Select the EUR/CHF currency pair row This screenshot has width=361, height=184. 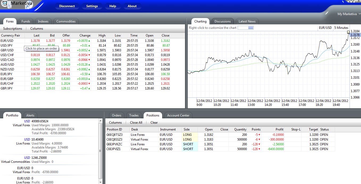pyautogui.click(x=85, y=84)
